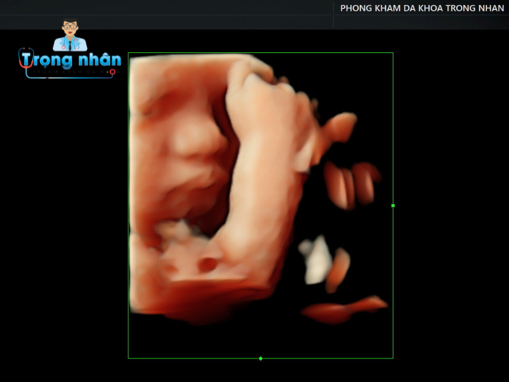Click PHONG KHAM DA KHOA TRONG NHAN title

pos(422,8)
